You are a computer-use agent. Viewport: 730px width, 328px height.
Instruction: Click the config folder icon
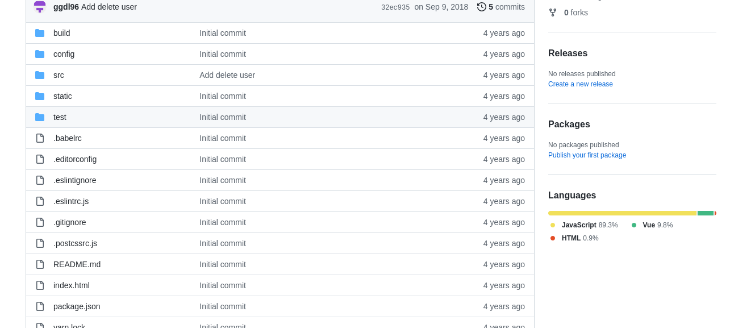[40, 54]
